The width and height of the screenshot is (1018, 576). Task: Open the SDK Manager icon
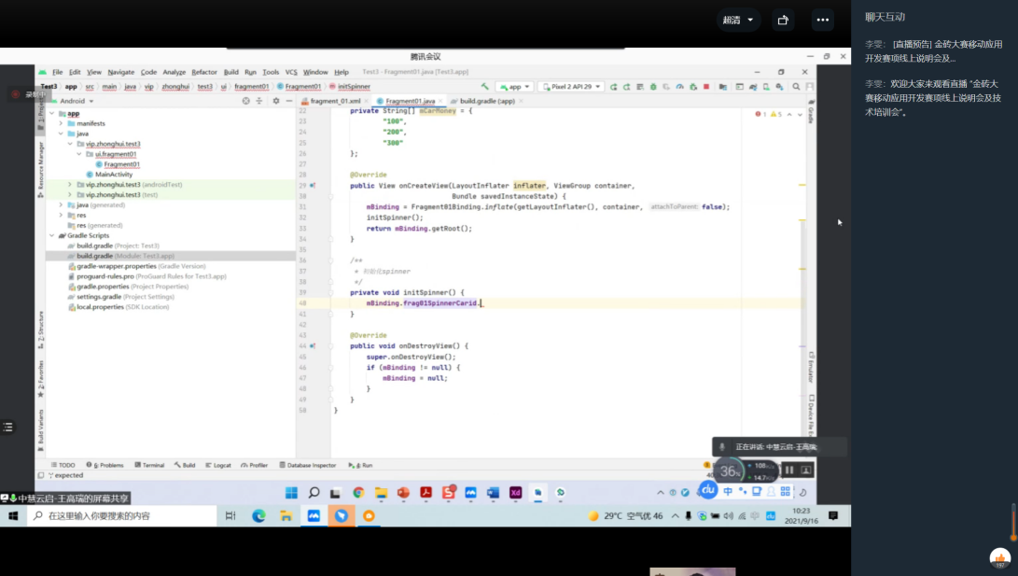pos(779,87)
